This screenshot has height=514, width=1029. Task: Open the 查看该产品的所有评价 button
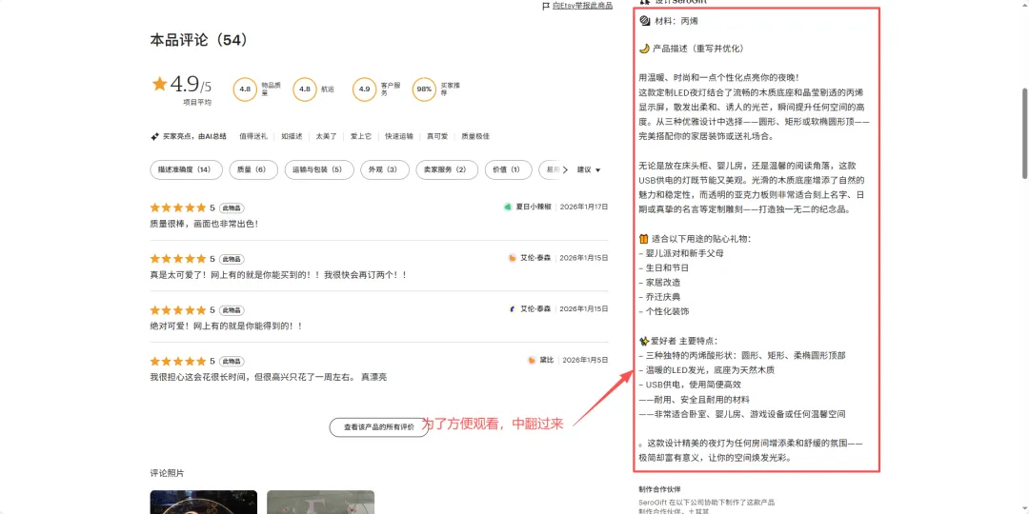point(379,426)
